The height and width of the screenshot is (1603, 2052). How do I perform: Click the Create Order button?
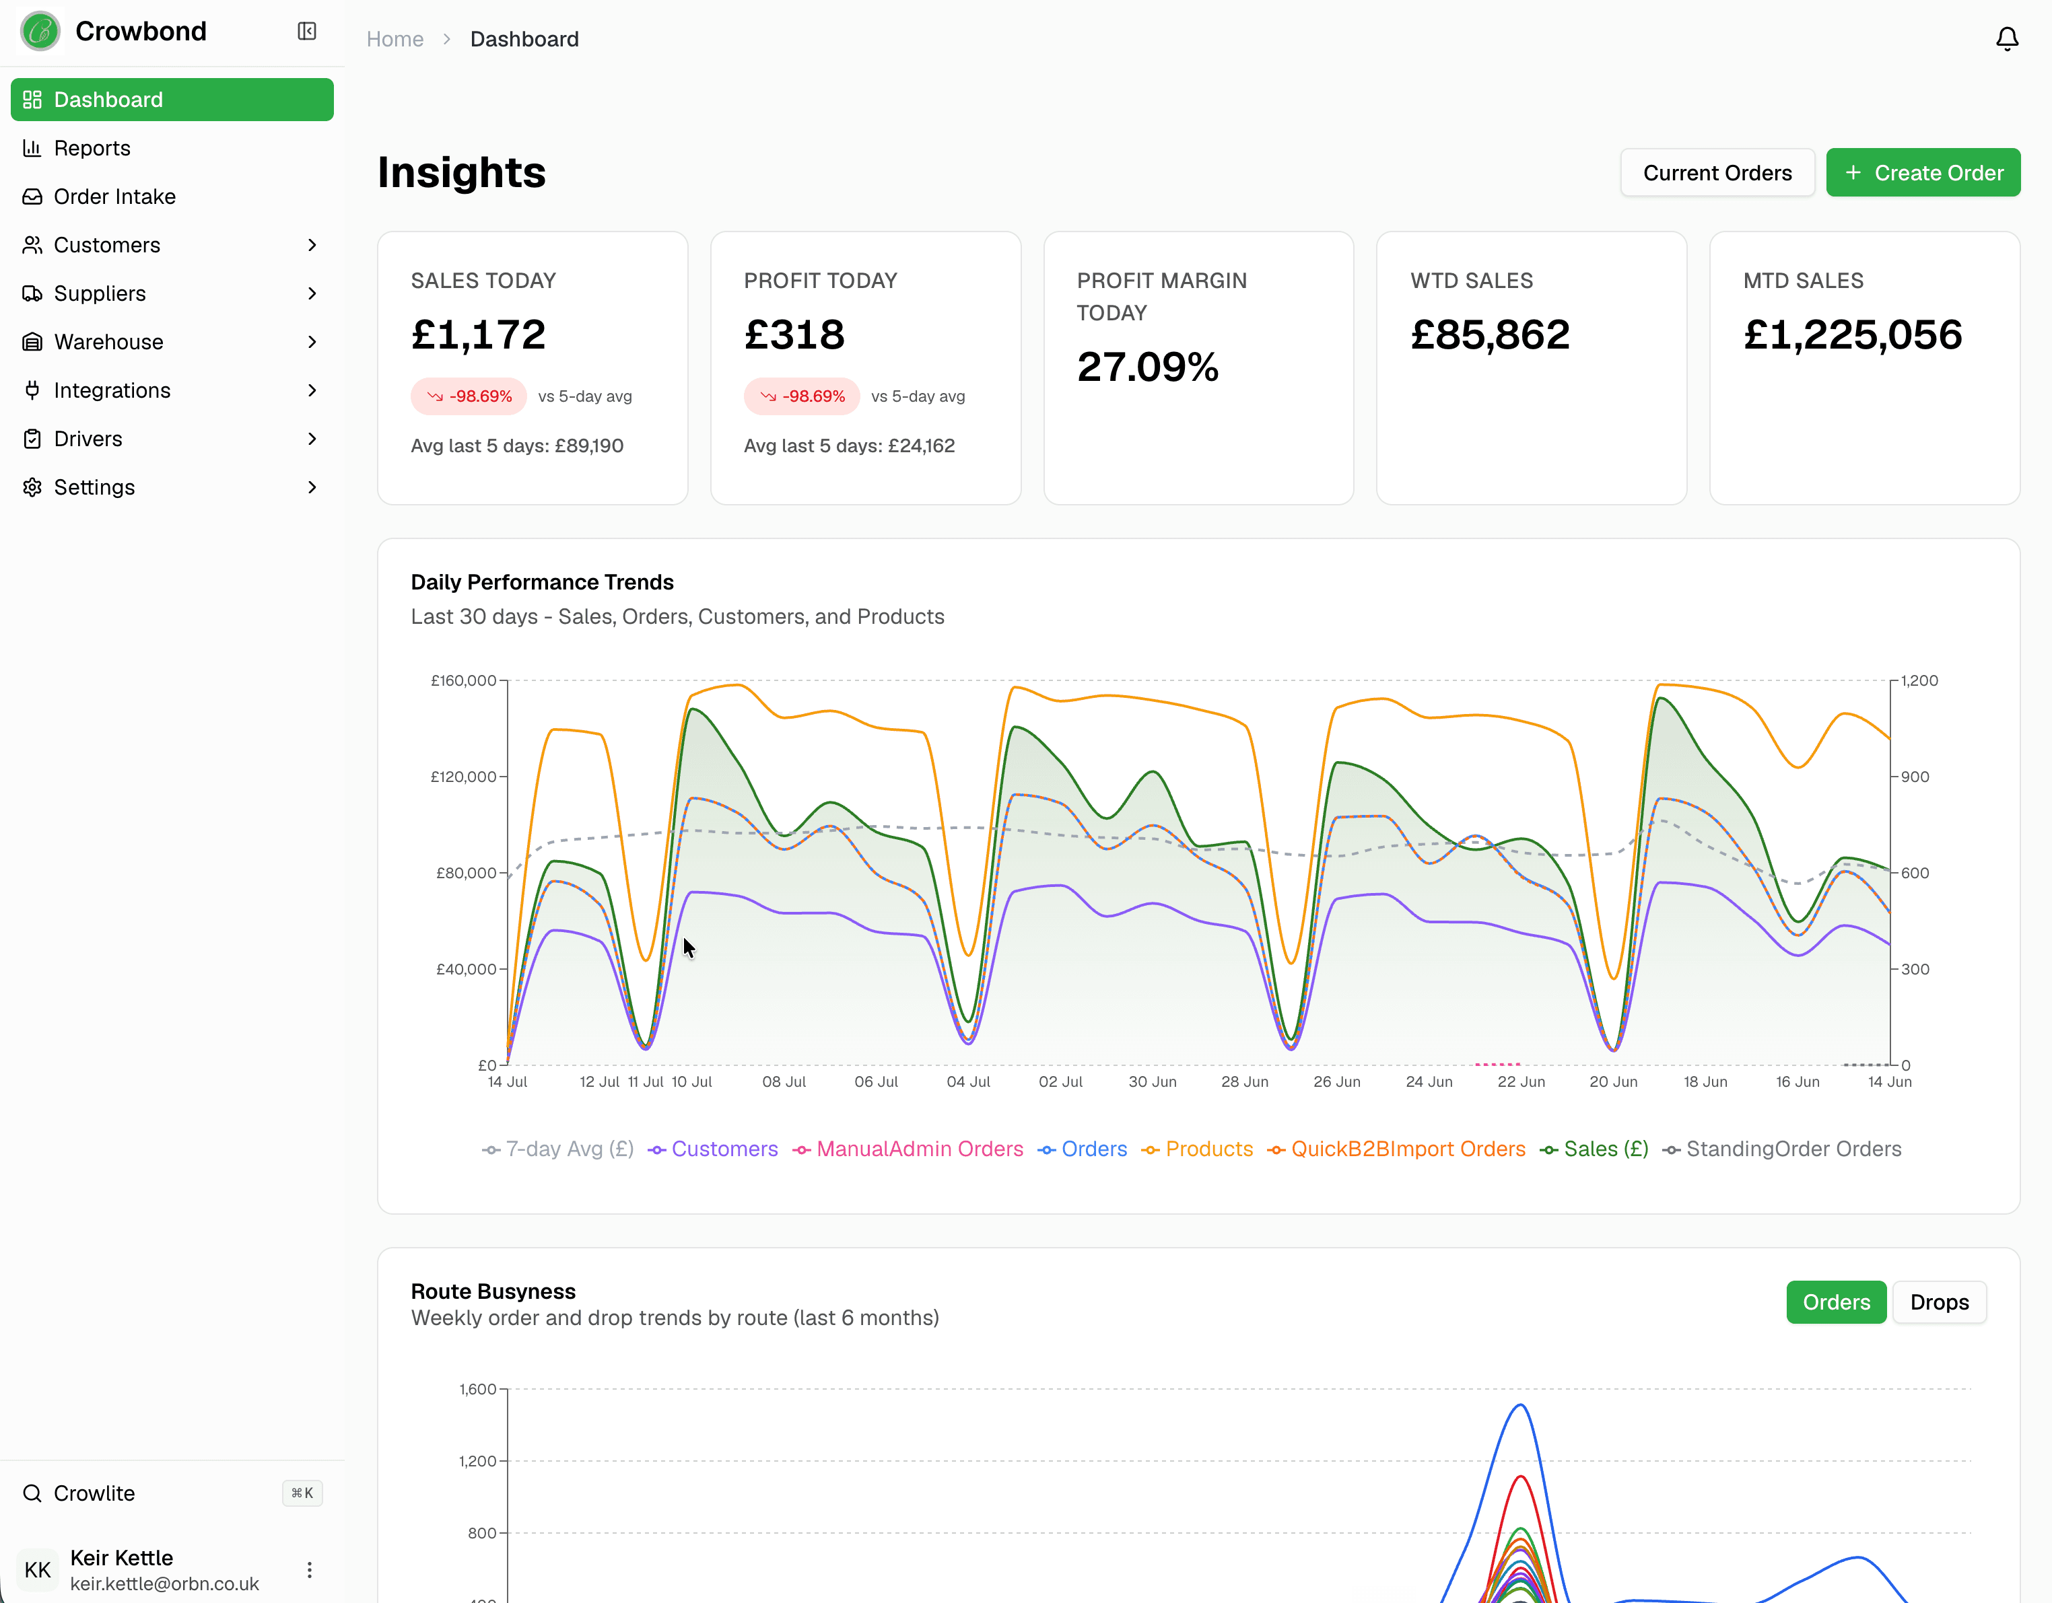(1922, 173)
